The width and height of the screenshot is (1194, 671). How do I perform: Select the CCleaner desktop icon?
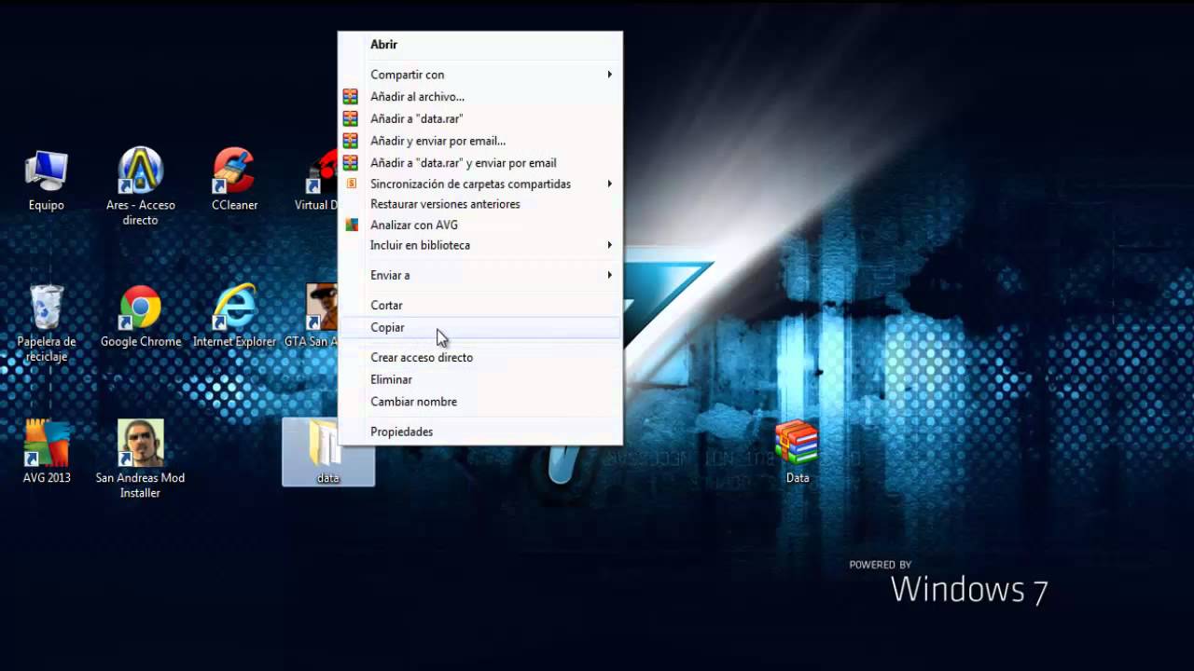point(234,180)
